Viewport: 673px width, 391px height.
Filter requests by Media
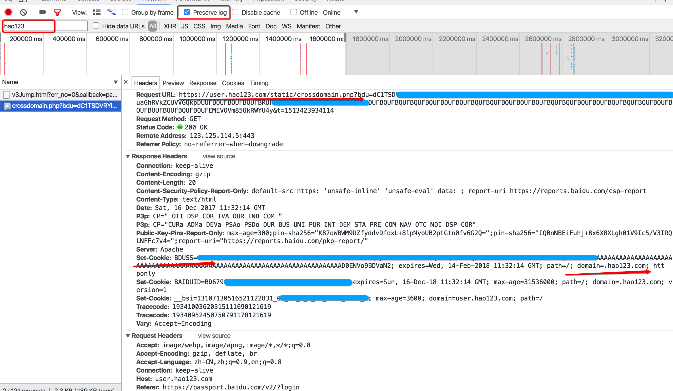234,26
